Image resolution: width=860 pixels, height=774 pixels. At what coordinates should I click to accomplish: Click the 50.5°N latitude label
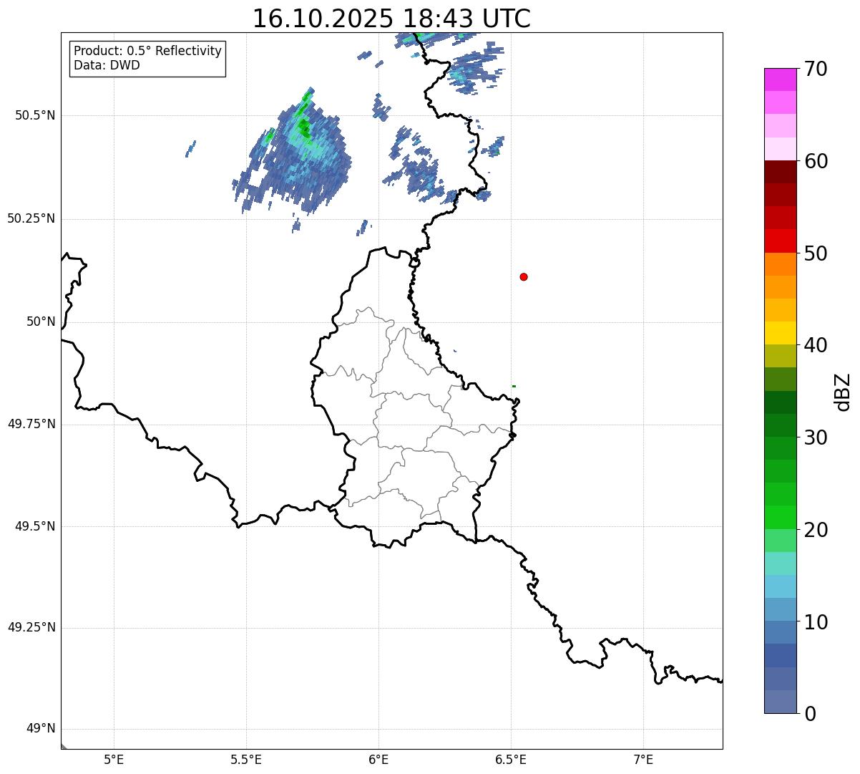pyautogui.click(x=34, y=115)
